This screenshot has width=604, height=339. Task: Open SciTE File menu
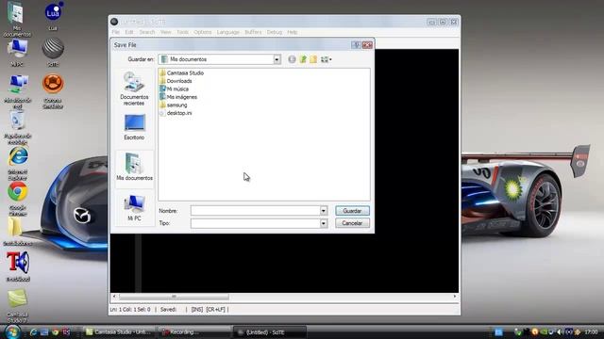tap(115, 32)
